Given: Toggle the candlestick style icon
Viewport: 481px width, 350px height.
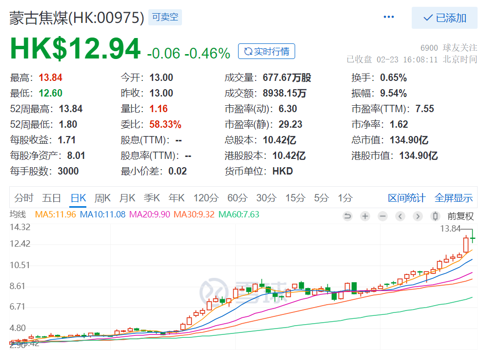Looking at the screenshot, I should [435, 216].
